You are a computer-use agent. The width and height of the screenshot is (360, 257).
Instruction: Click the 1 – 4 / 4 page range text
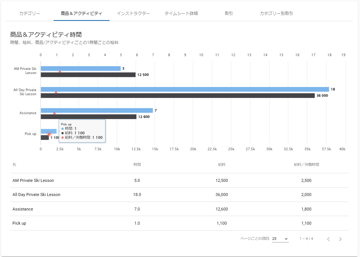(306, 239)
